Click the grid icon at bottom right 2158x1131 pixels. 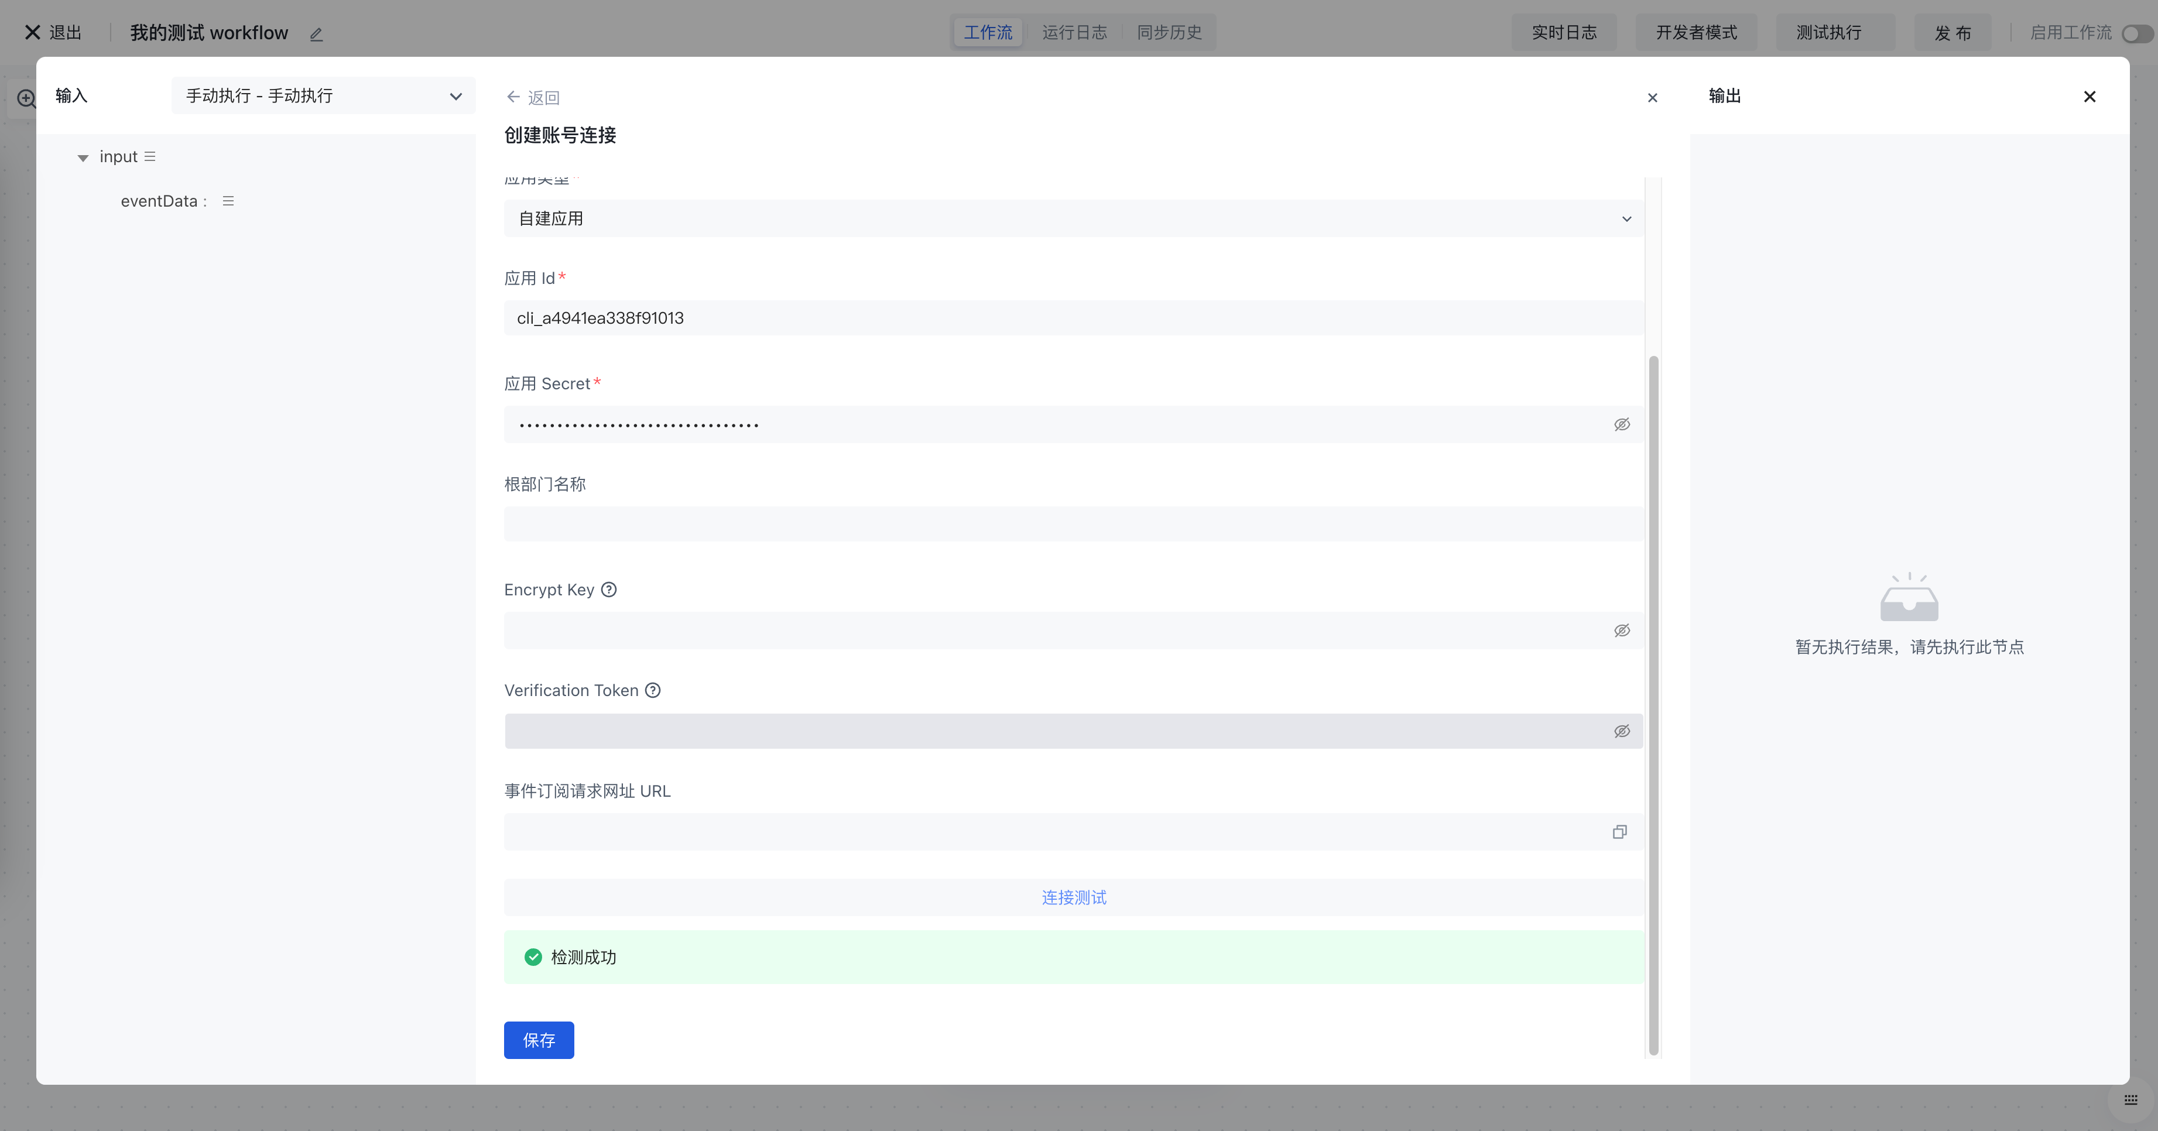2130,1100
